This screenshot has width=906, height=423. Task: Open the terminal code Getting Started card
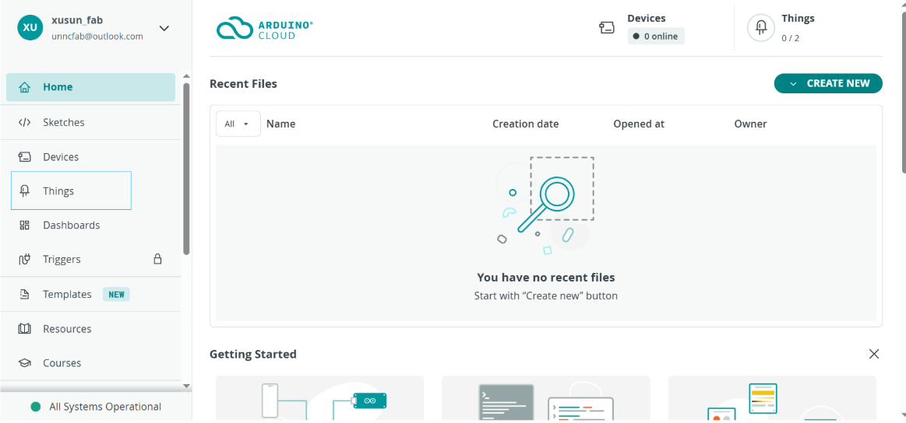pos(546,398)
